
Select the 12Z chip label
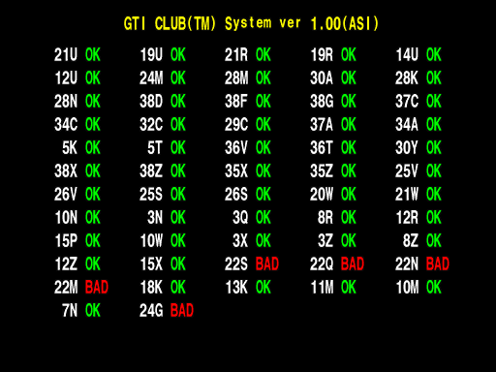click(66, 263)
